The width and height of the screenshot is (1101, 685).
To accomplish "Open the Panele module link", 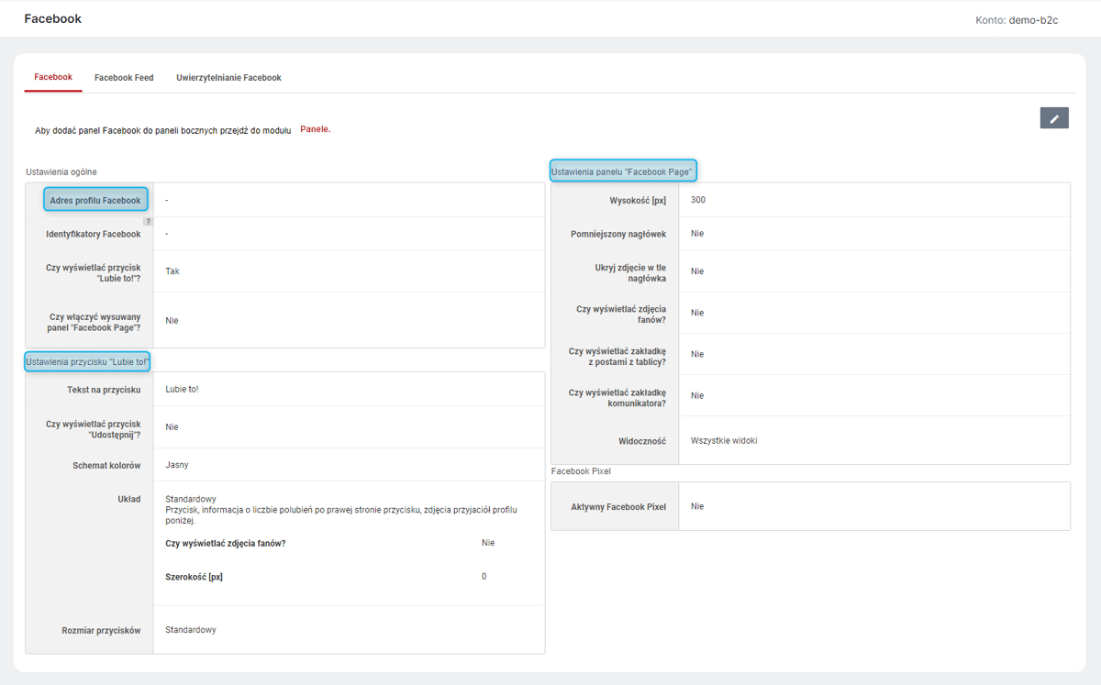I will coord(315,129).
